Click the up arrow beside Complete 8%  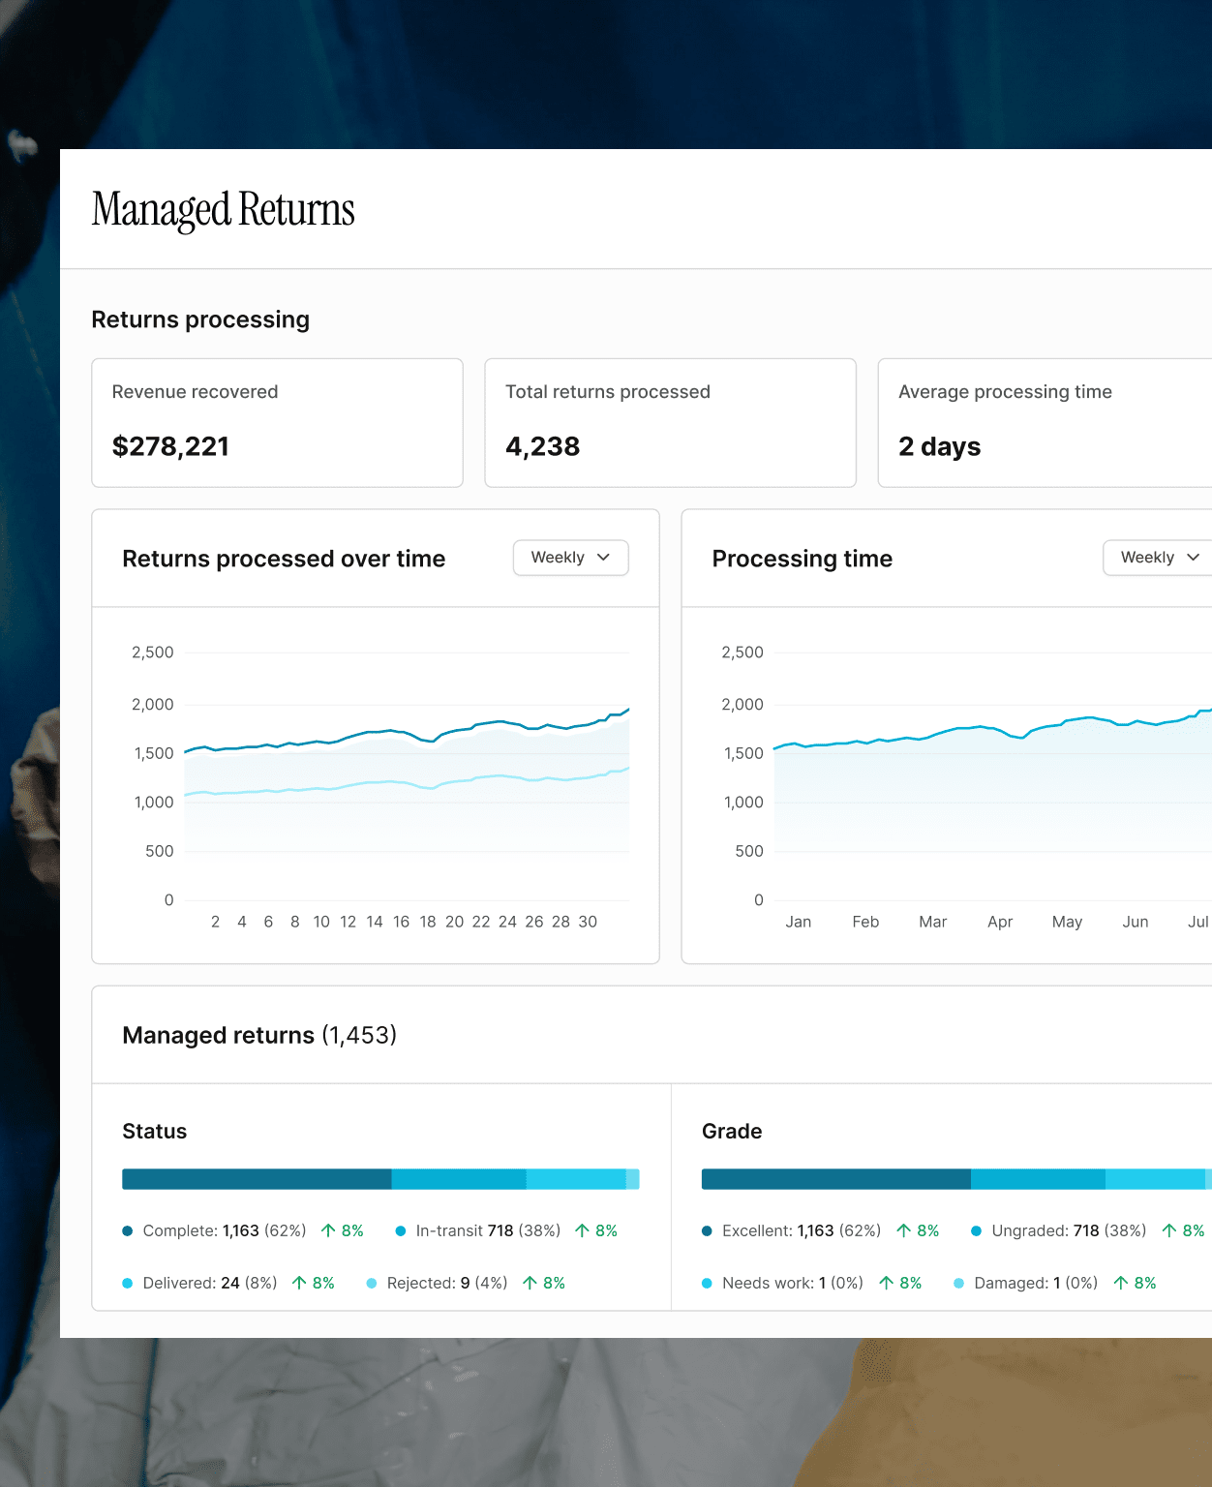[x=328, y=1230]
